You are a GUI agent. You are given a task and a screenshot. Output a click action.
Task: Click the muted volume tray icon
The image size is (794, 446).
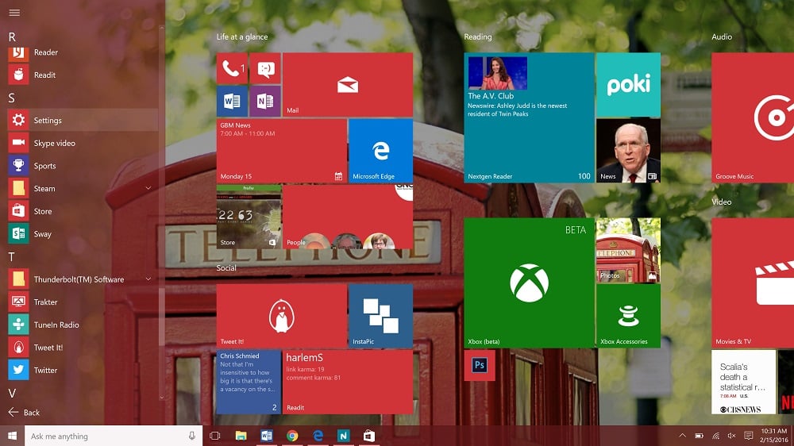[732, 436]
